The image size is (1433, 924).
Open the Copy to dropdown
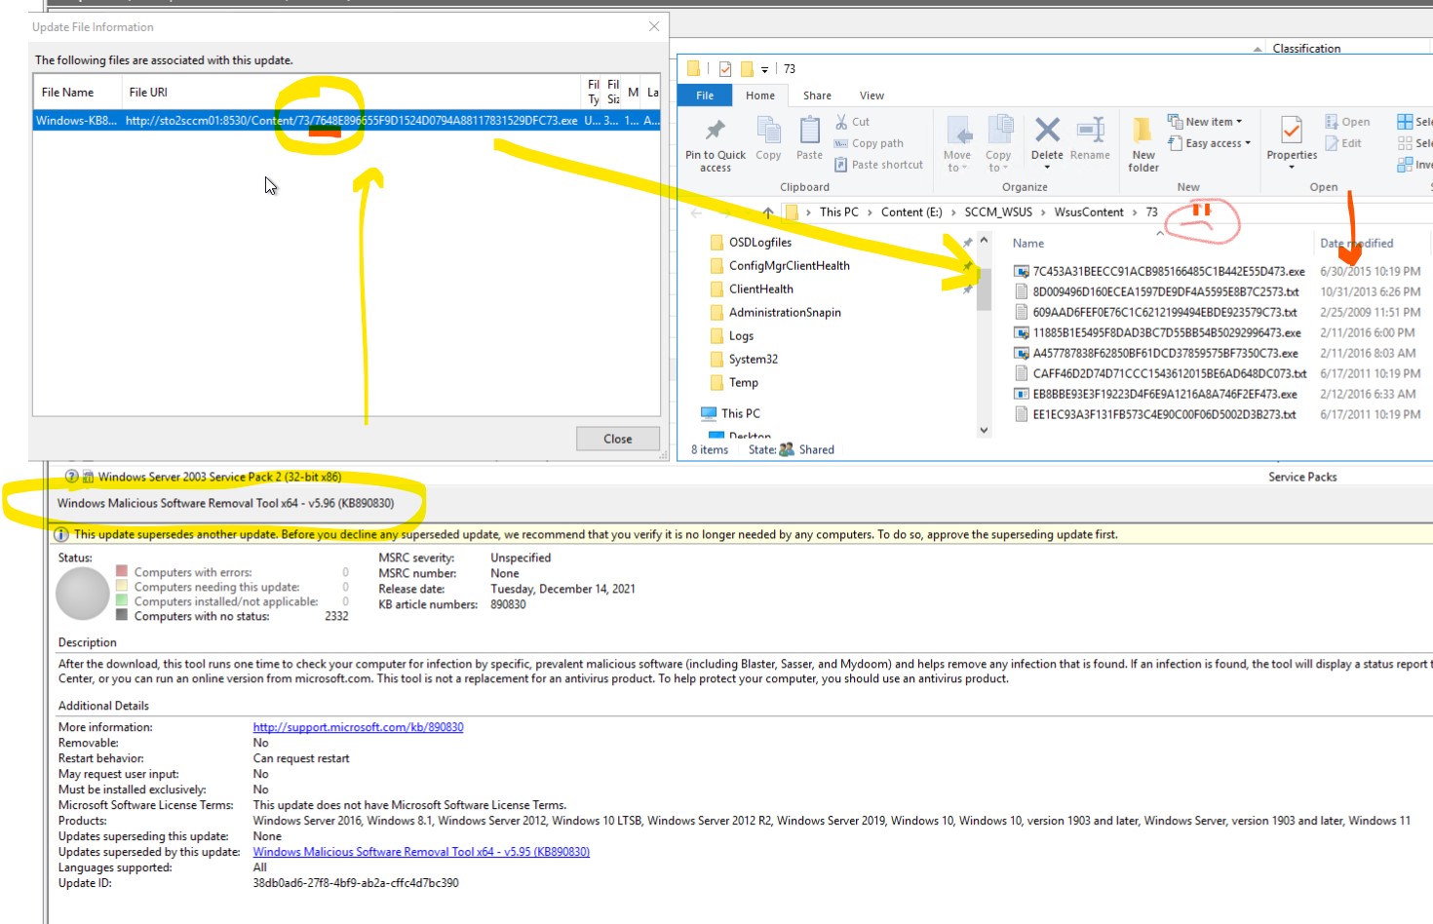[x=998, y=144]
